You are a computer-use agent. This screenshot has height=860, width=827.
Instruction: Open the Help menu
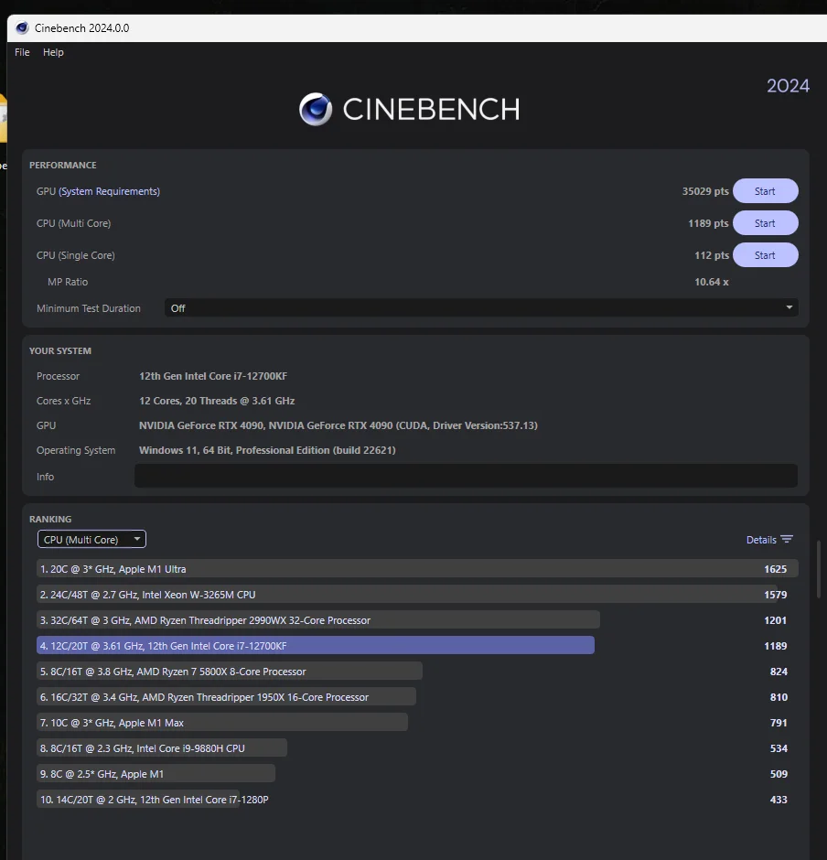[x=53, y=52]
